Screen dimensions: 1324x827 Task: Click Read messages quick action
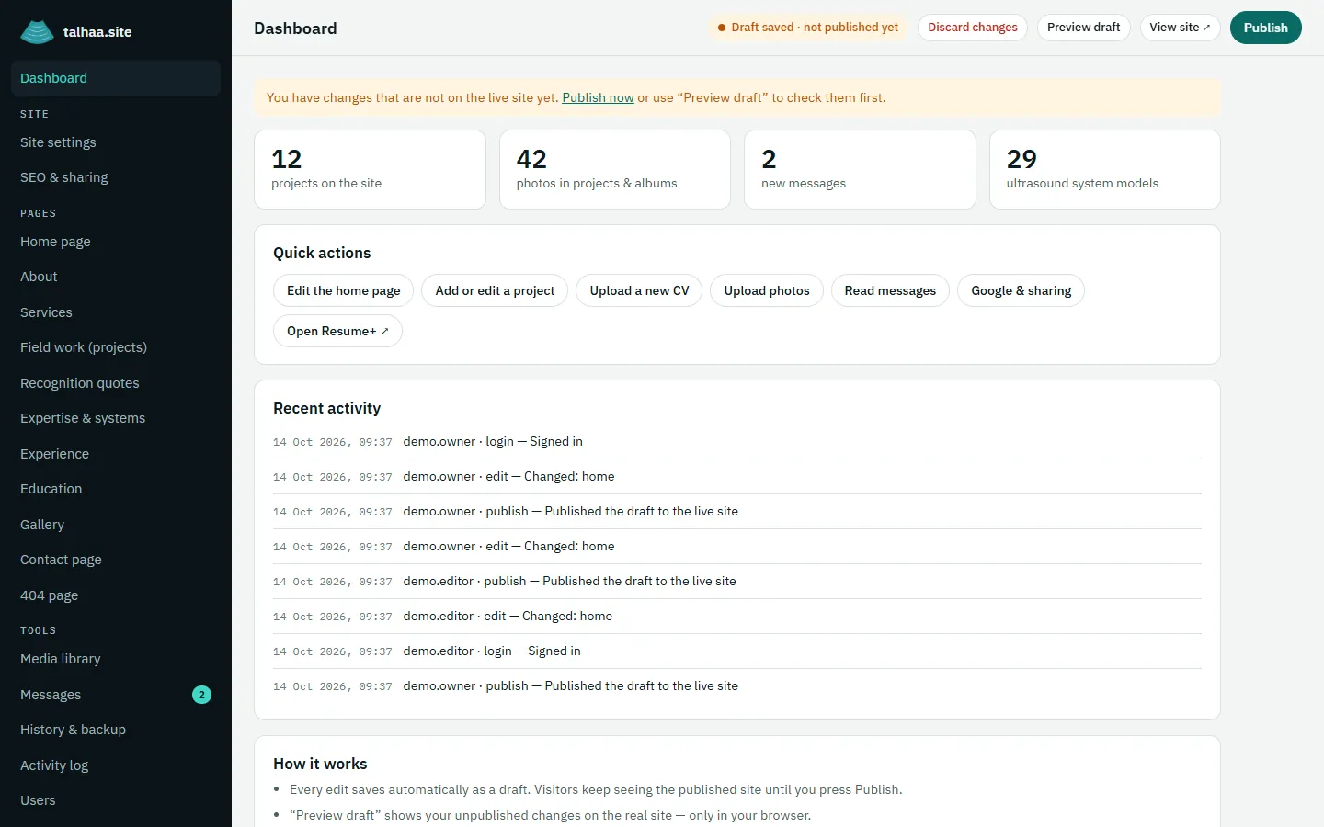coord(890,290)
